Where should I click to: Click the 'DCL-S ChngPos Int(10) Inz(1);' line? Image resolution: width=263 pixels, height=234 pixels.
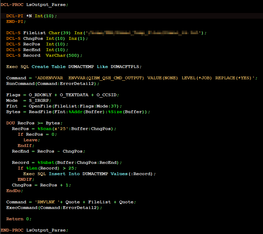47,38
